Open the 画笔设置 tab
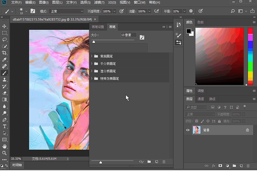This screenshot has width=257, height=172. [x=98, y=27]
